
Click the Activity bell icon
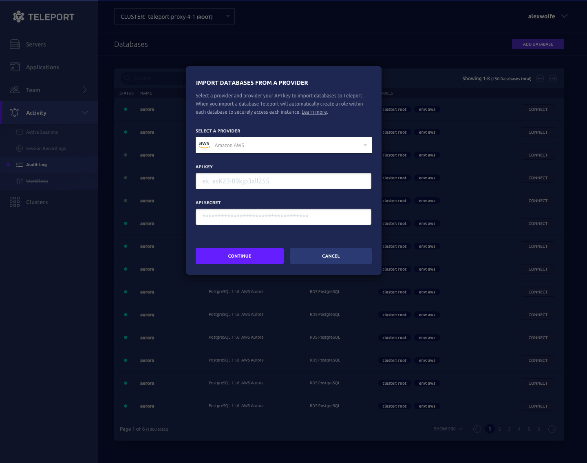pos(15,113)
